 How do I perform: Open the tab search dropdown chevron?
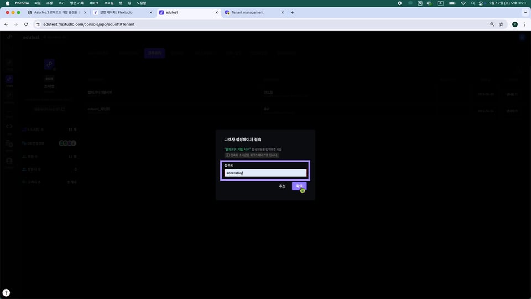(x=525, y=13)
